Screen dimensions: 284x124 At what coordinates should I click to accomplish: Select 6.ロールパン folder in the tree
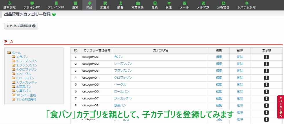[x=25, y=78]
